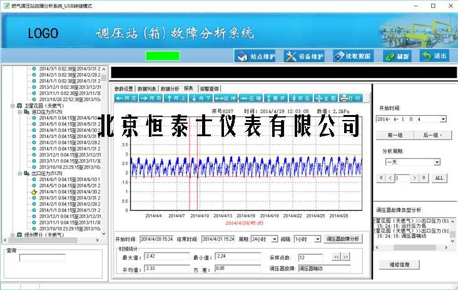
Task: Select 2014/4/1 0:04:15至2014/4/30 under 出口压力
Action: [x=69, y=192]
